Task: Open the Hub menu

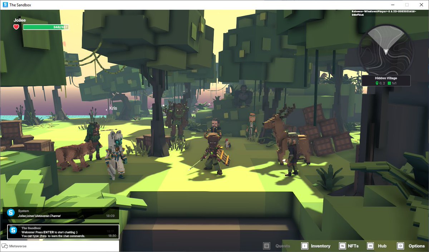Action: coord(382,246)
